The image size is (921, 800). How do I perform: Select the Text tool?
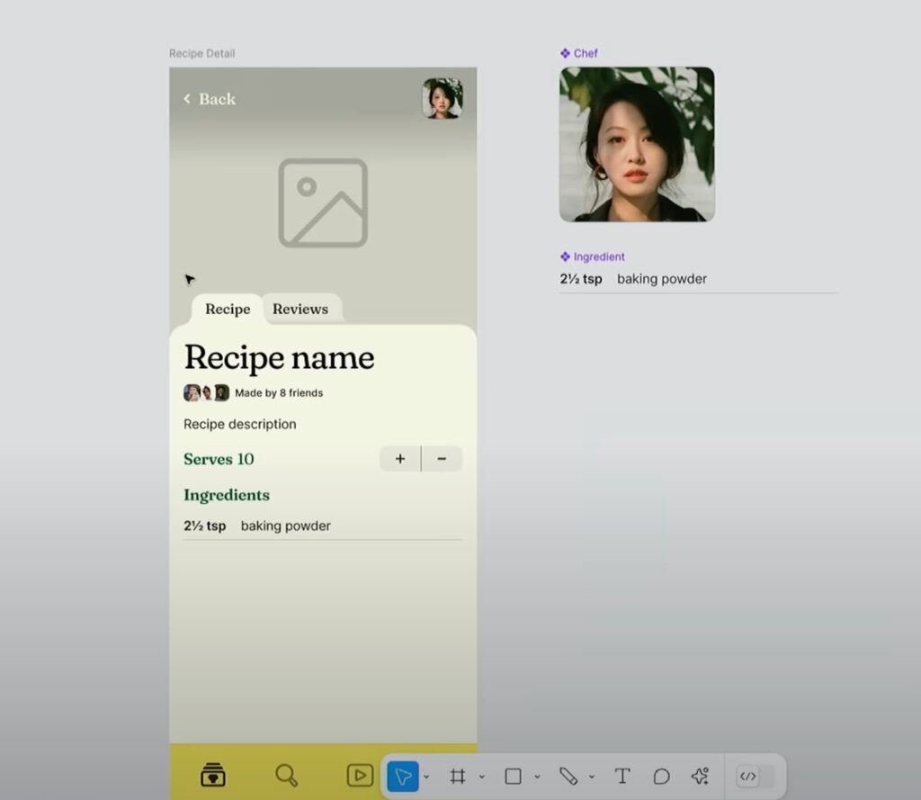622,777
